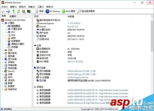Screen dimensions: 154x111
Task: Click BIOS 更新 toolbar button
Action: (x=68, y=11)
